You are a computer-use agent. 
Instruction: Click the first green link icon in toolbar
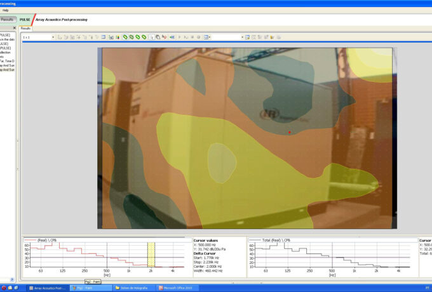[x=125, y=37]
